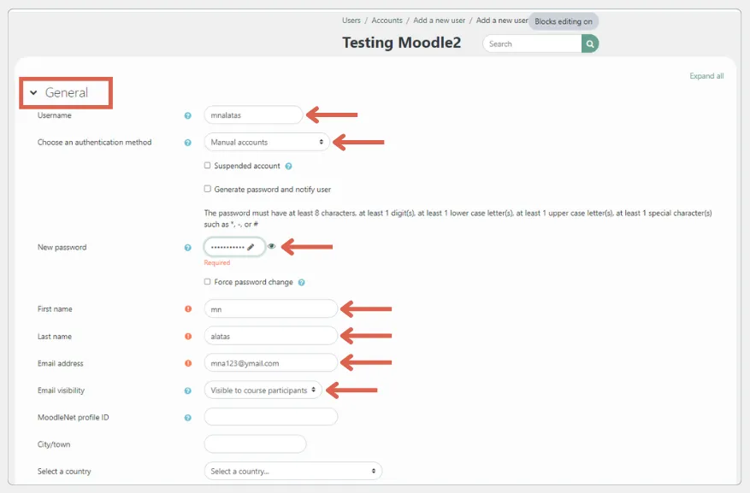The width and height of the screenshot is (750, 493).
Task: Open help for Username field
Action: [x=188, y=115]
